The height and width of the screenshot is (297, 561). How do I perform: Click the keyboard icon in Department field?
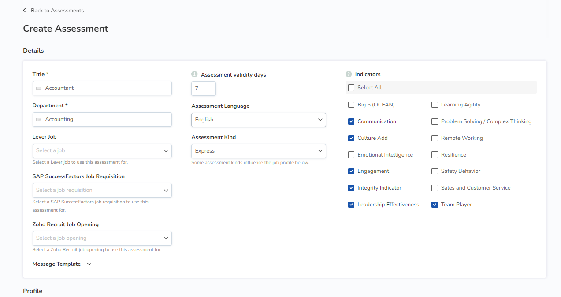pos(39,120)
